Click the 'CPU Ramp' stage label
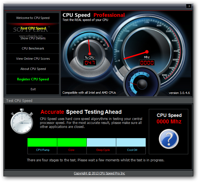This screenshot has height=182, width=199. (43, 150)
